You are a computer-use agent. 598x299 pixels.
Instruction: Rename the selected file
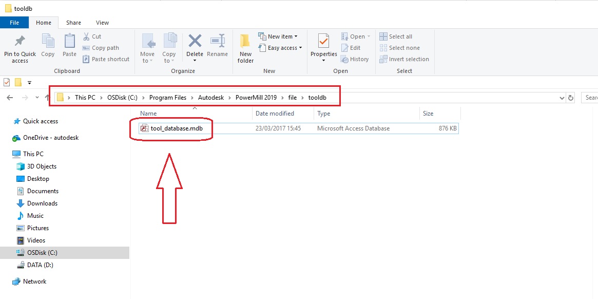click(217, 45)
